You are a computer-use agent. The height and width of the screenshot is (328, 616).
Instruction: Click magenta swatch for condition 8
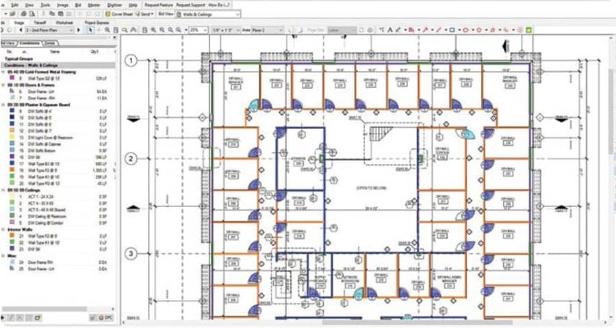[12, 79]
